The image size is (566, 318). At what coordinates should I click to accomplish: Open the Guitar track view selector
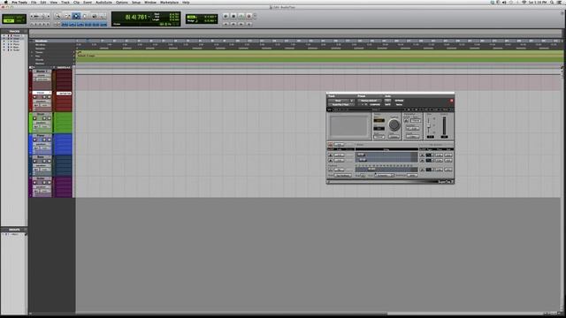point(41,186)
